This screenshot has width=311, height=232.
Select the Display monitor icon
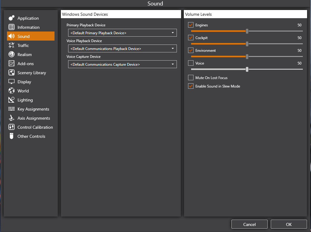pos(12,82)
